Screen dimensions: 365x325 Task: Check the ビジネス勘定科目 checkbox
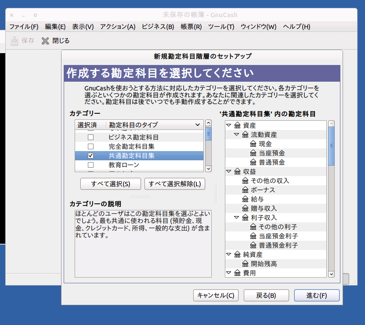click(90, 137)
